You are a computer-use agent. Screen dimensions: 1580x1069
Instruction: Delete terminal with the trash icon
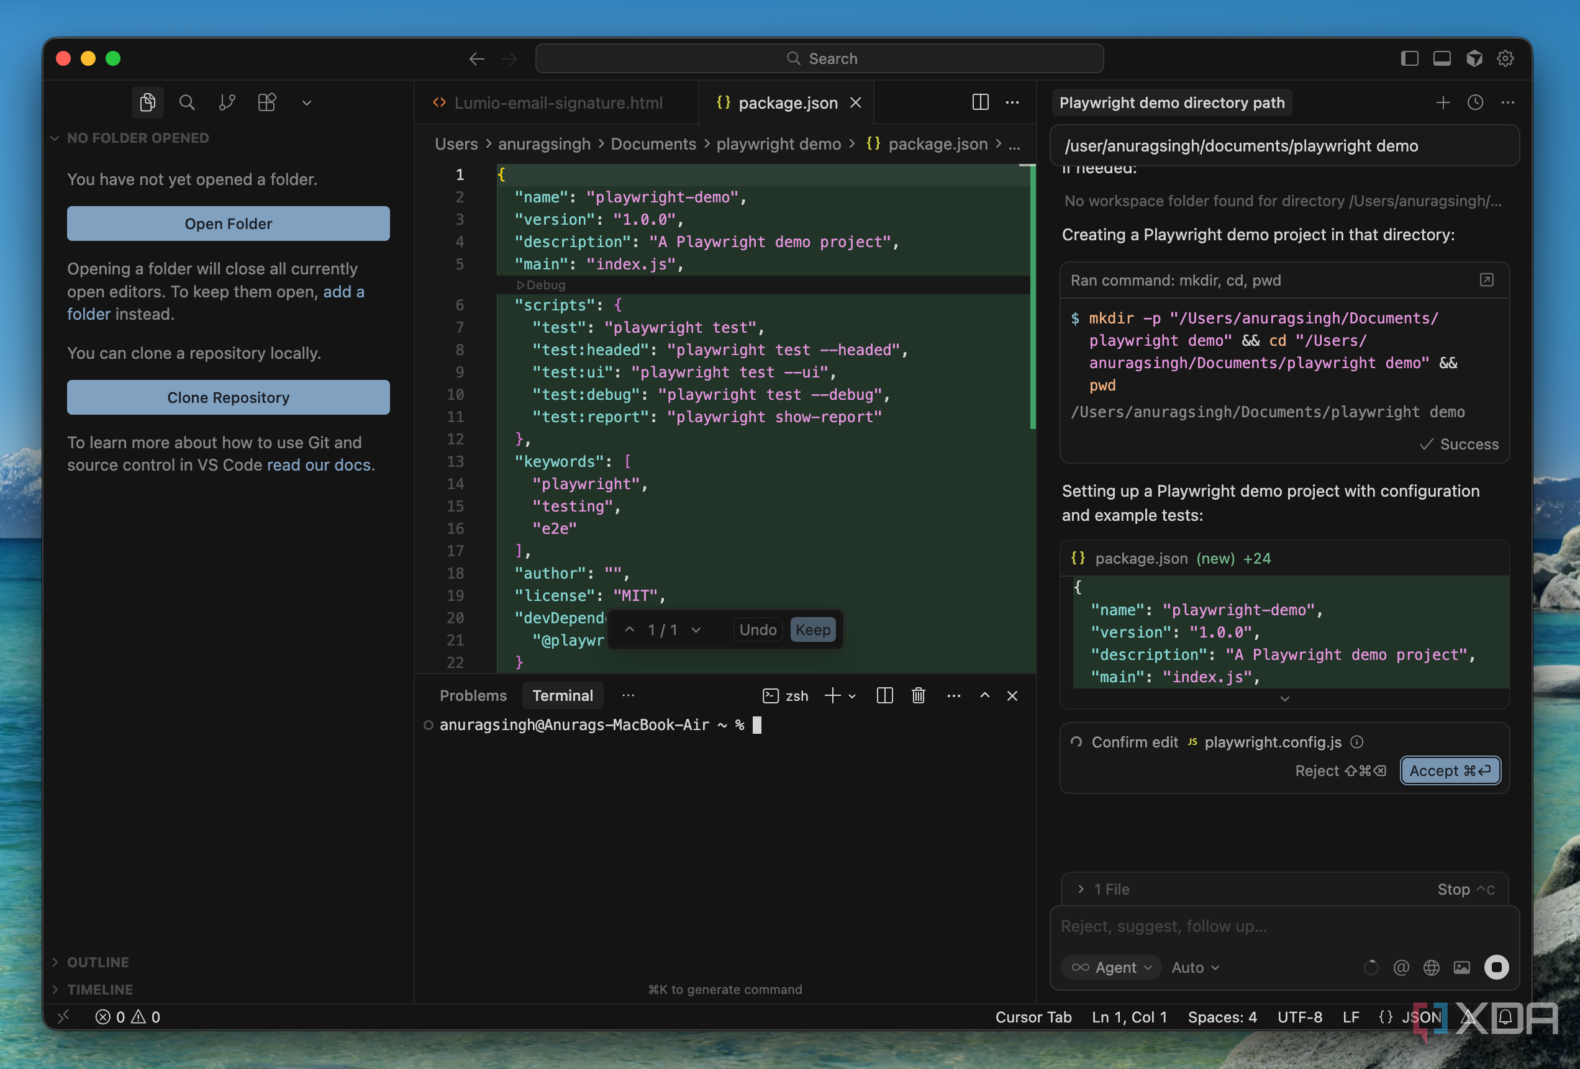click(x=918, y=695)
